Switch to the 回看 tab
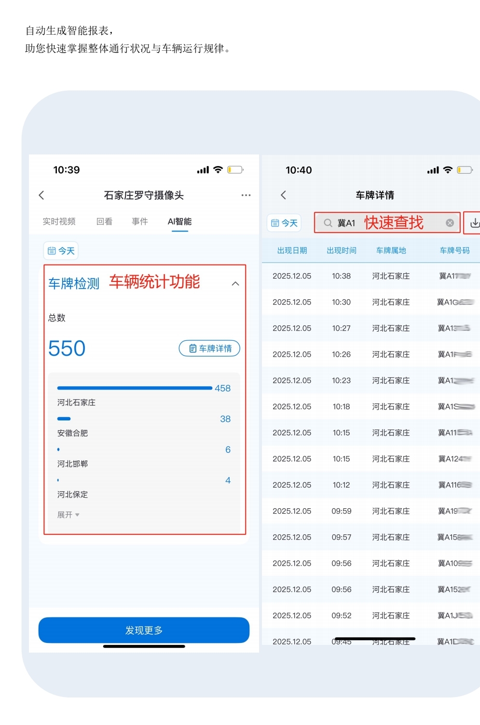Screen dimensions: 480x725 point(104,222)
